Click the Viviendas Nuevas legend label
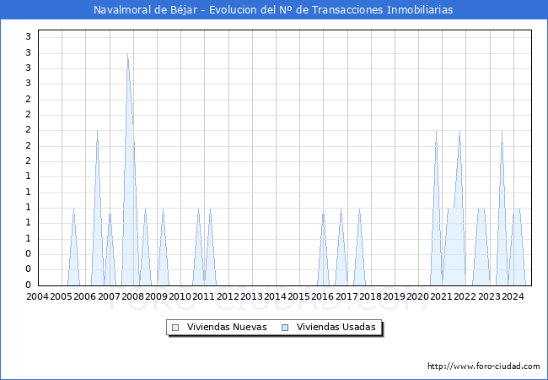The width and height of the screenshot is (548, 380). (x=227, y=327)
